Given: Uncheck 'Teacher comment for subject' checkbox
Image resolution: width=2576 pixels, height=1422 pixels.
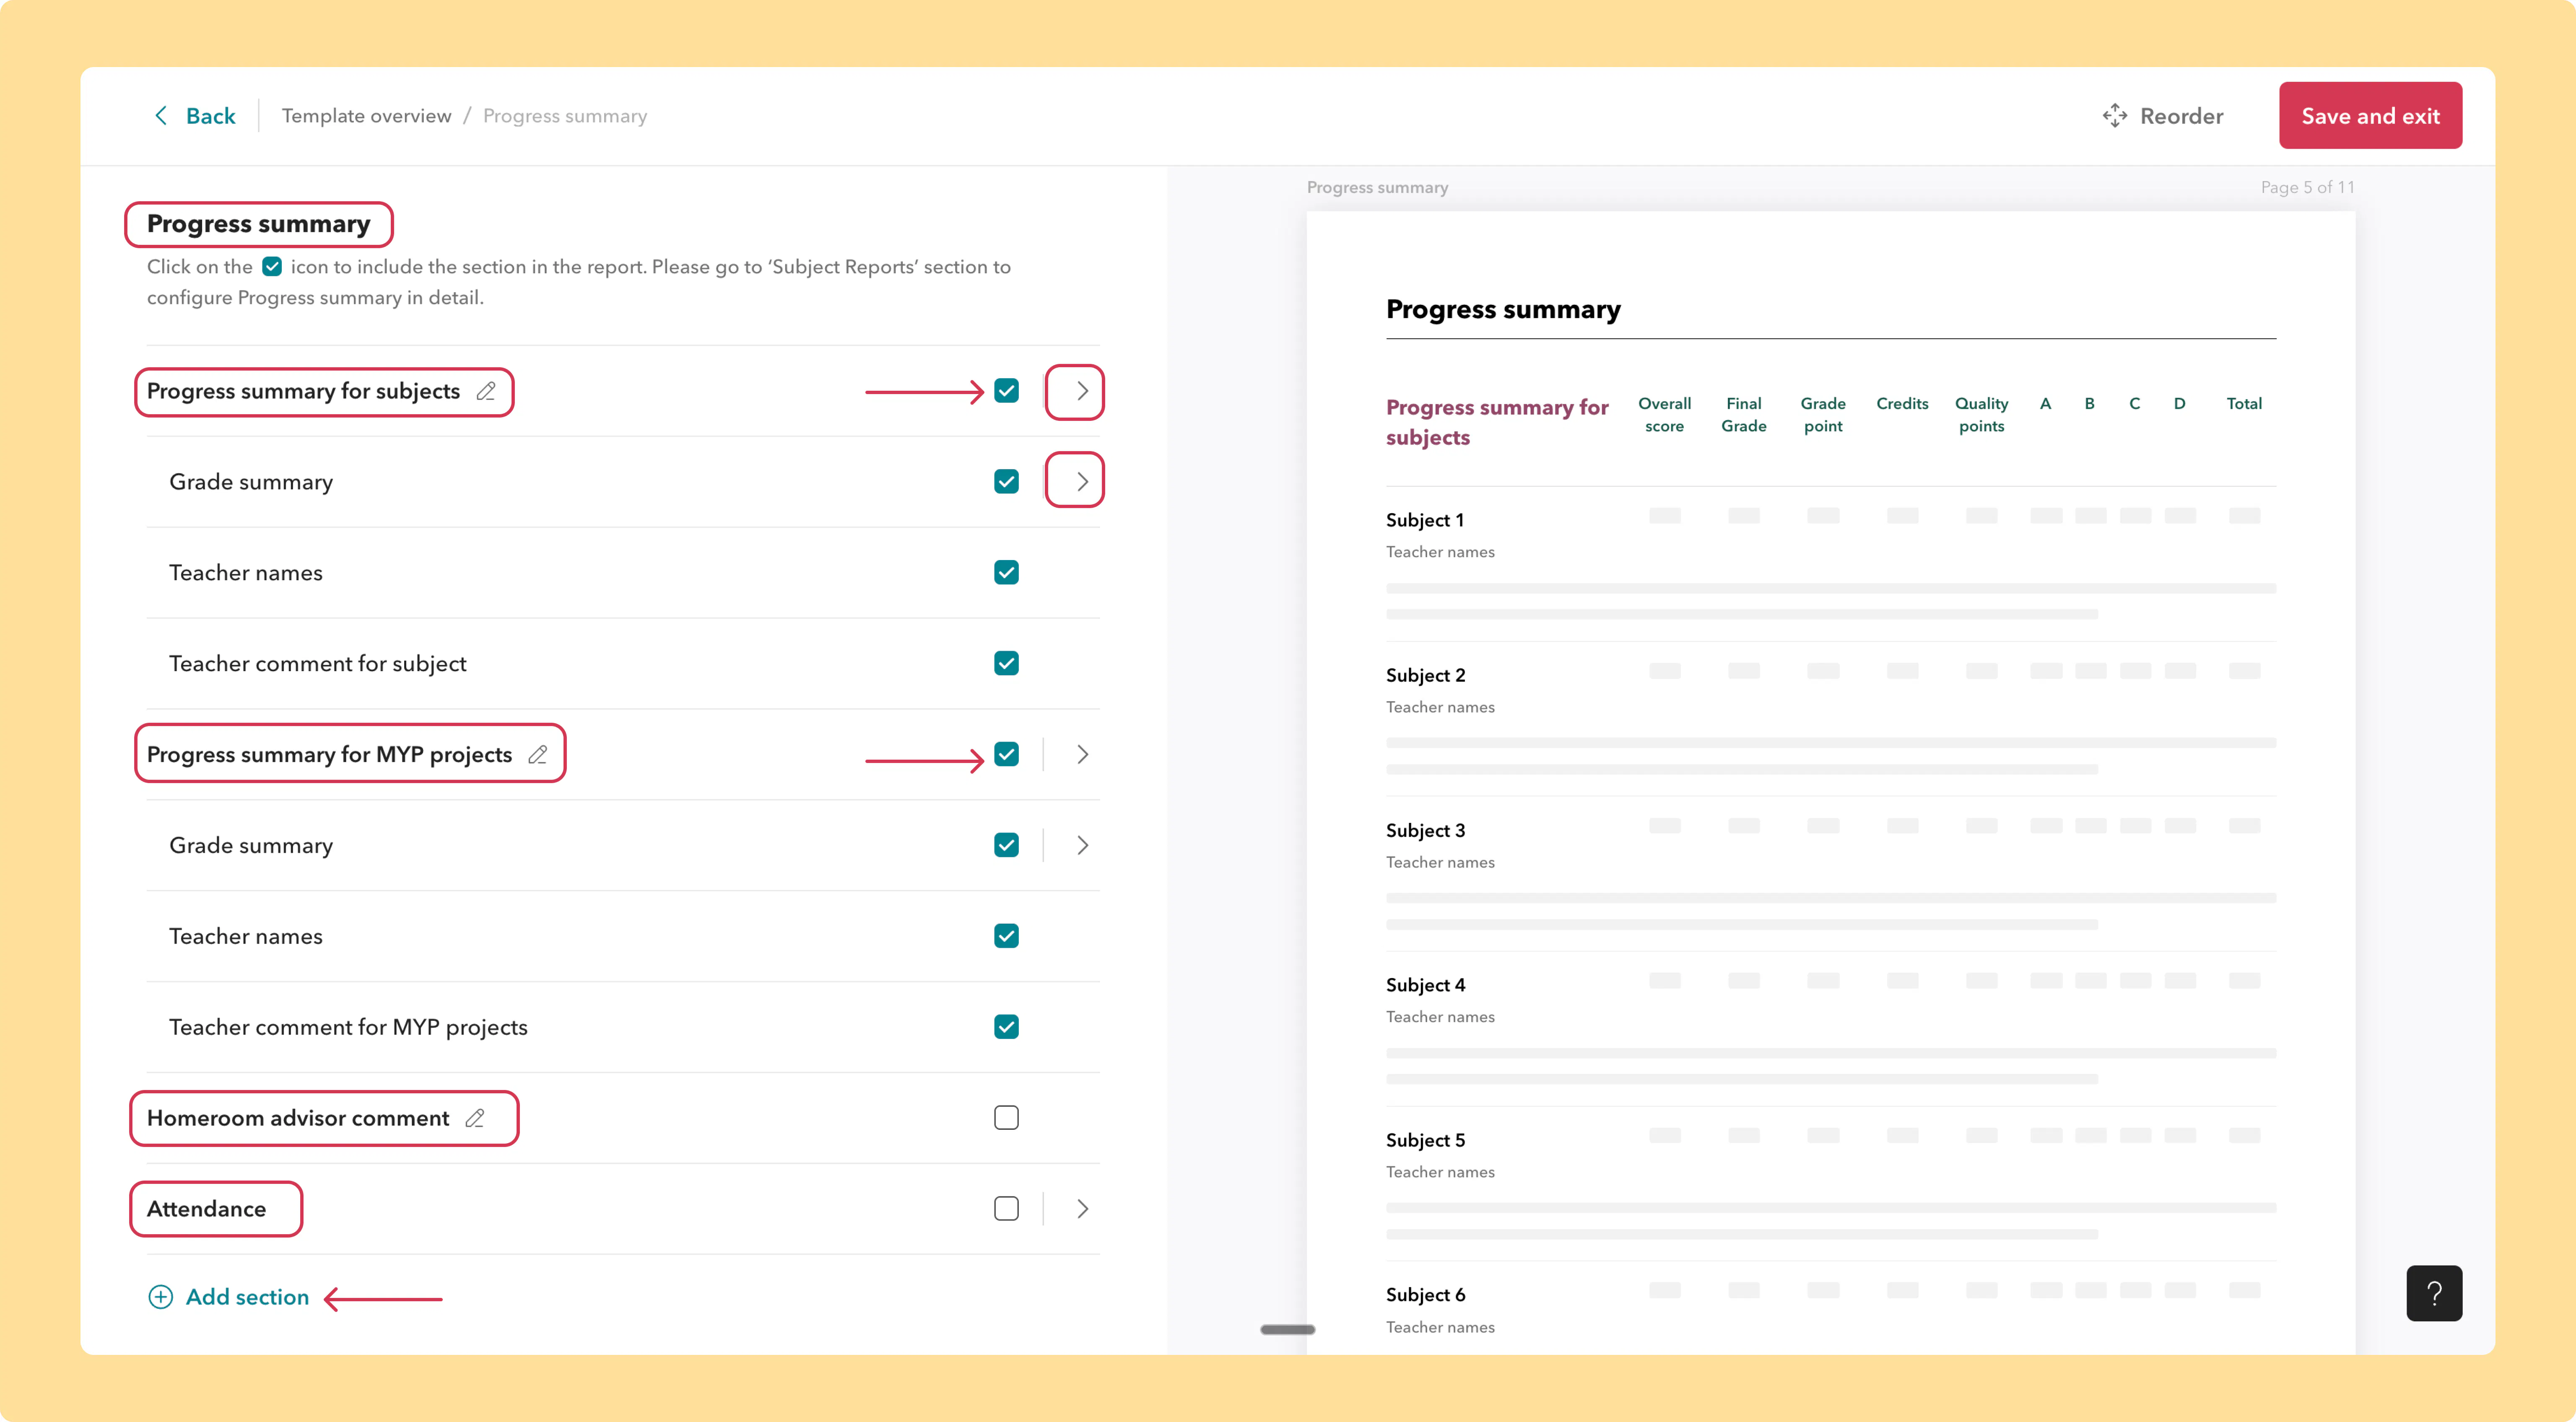Looking at the screenshot, I should click(x=1006, y=663).
